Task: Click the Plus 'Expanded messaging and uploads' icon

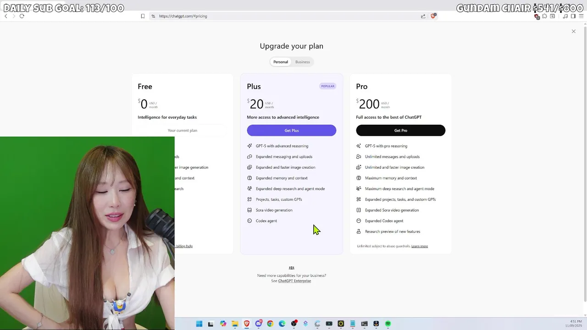Action: click(249, 157)
